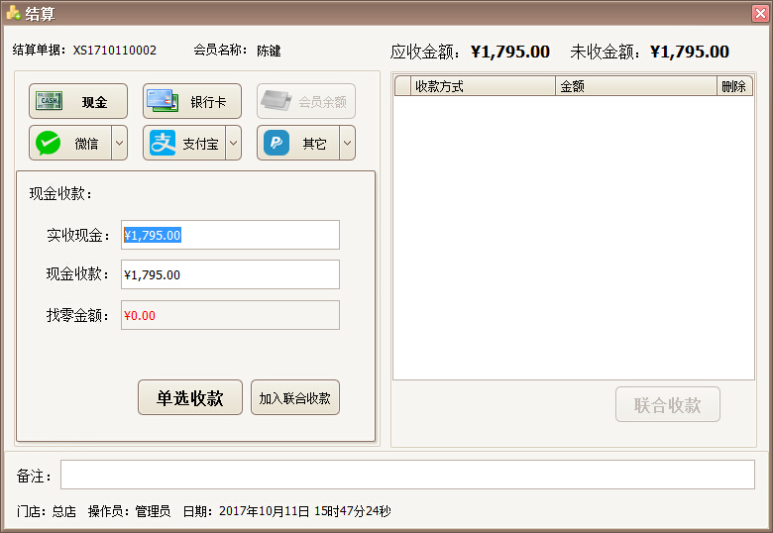The width and height of the screenshot is (773, 533).
Task: Click the 应收金额 value ¥1,795.00
Action: point(510,52)
